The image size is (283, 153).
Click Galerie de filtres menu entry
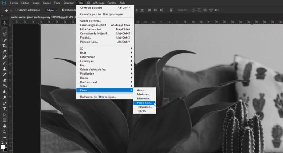pos(91,21)
